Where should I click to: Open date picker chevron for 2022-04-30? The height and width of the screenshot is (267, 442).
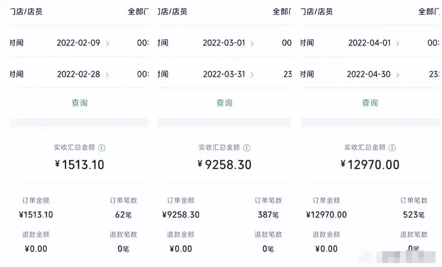pyautogui.click(x=398, y=75)
